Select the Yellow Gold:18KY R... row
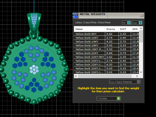The height and width of the screenshot is (117, 156). tap(107, 49)
